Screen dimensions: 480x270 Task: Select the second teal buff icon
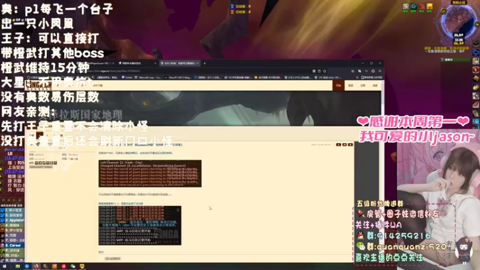pos(414,7)
